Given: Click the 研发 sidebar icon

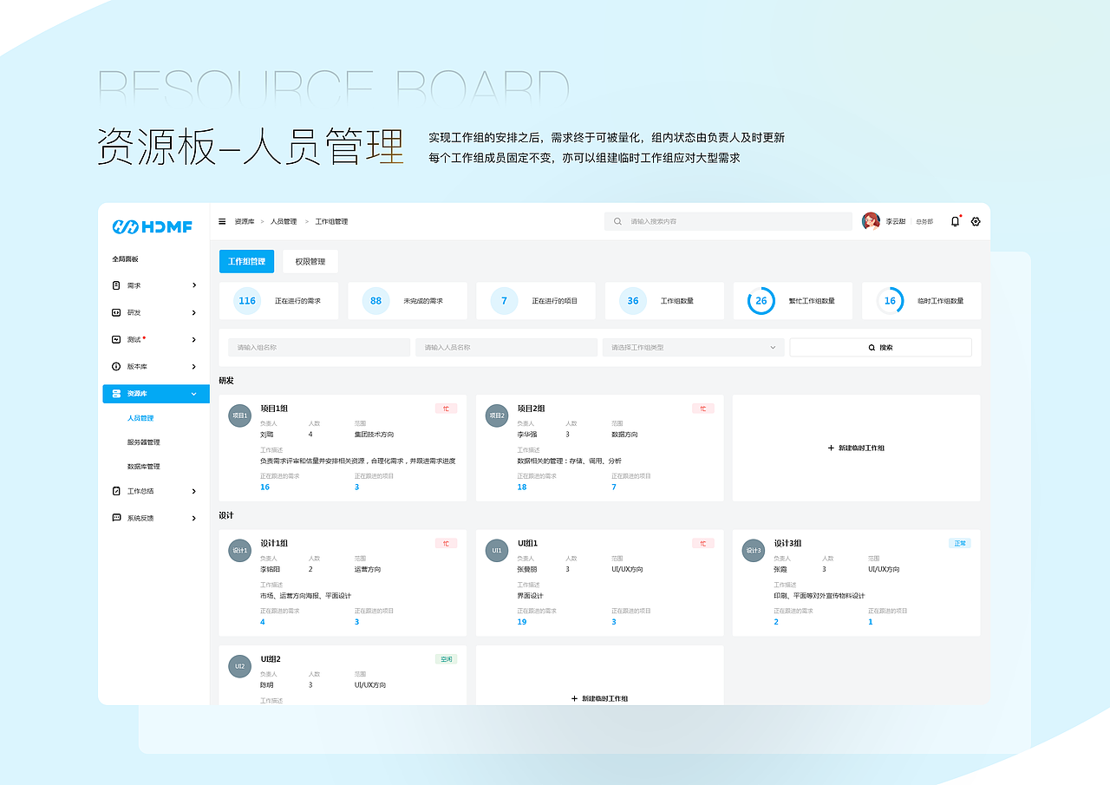Looking at the screenshot, I should [x=116, y=312].
